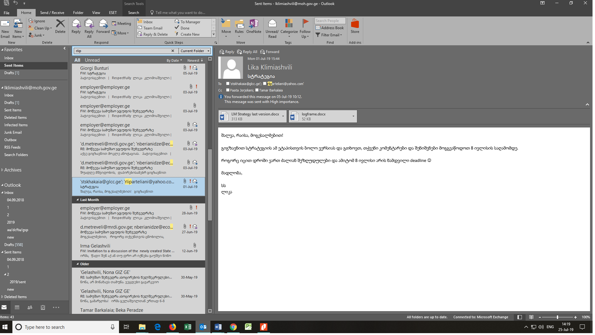Image resolution: width=595 pixels, height=335 pixels.
Task: Click Reply All in reading pane
Action: coord(247,52)
